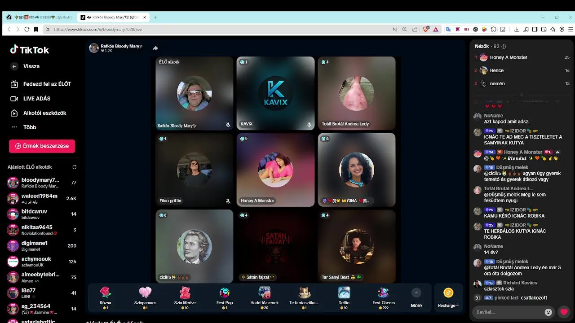Click the Brave Rewards triangle icon
Image resolution: width=575 pixels, height=323 pixels.
coord(436,29)
